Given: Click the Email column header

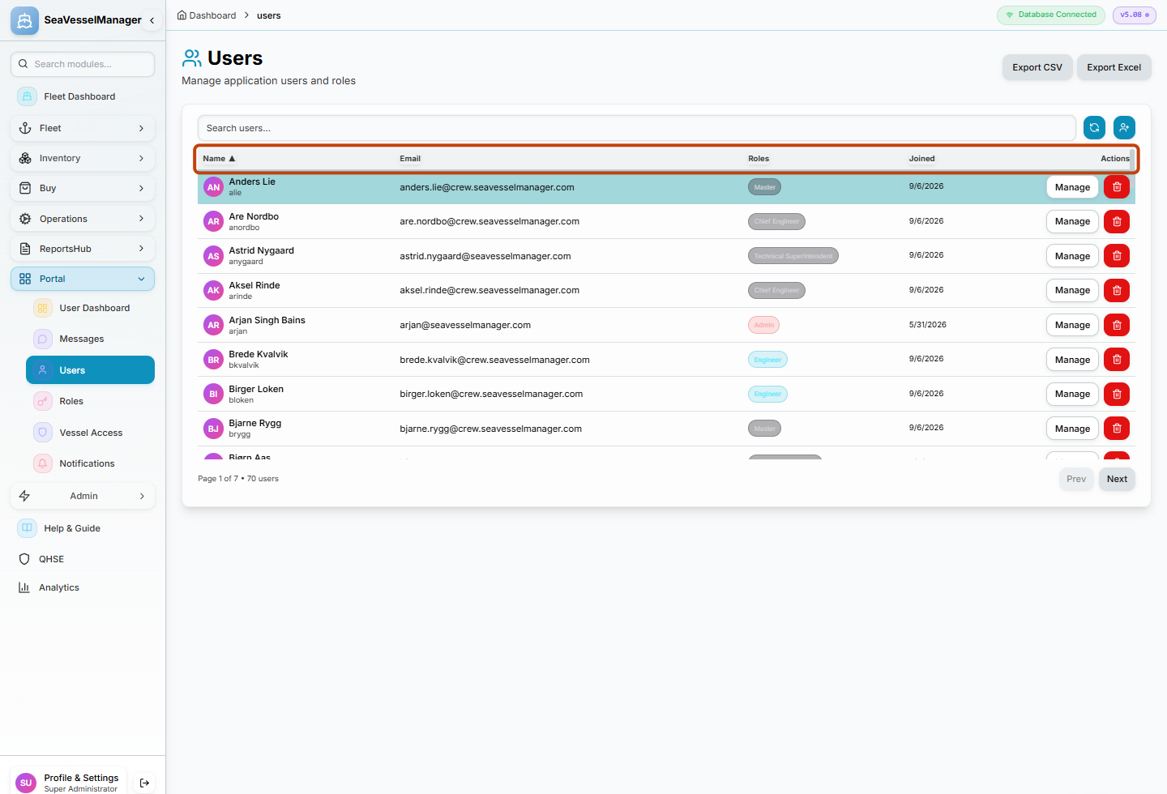Looking at the screenshot, I should pyautogui.click(x=410, y=159).
